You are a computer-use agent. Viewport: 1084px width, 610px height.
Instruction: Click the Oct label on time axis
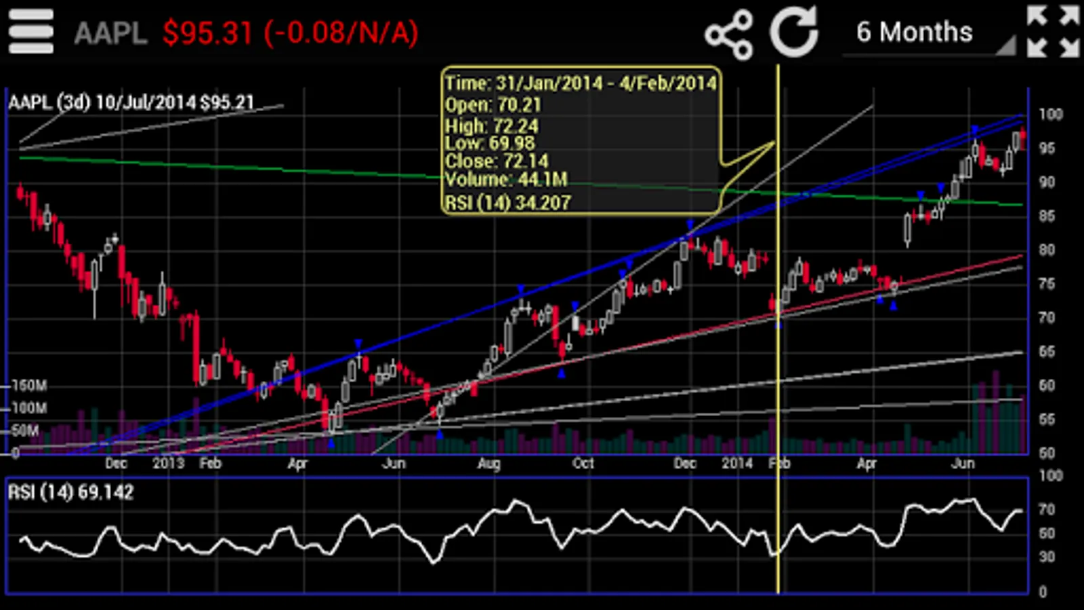(x=583, y=463)
